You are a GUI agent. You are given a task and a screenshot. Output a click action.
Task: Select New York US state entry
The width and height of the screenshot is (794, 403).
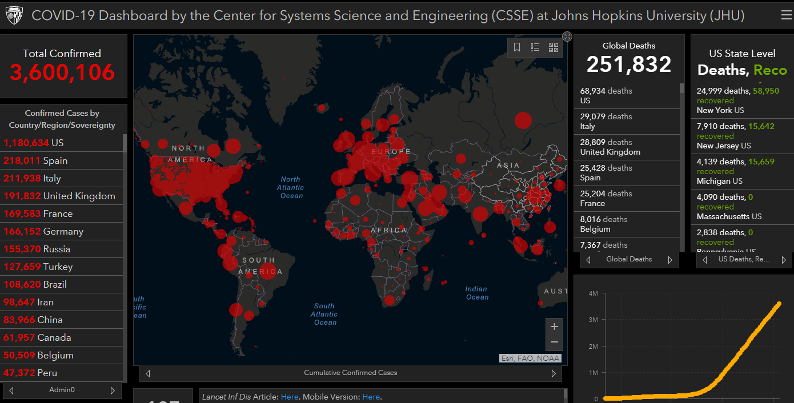(742, 100)
